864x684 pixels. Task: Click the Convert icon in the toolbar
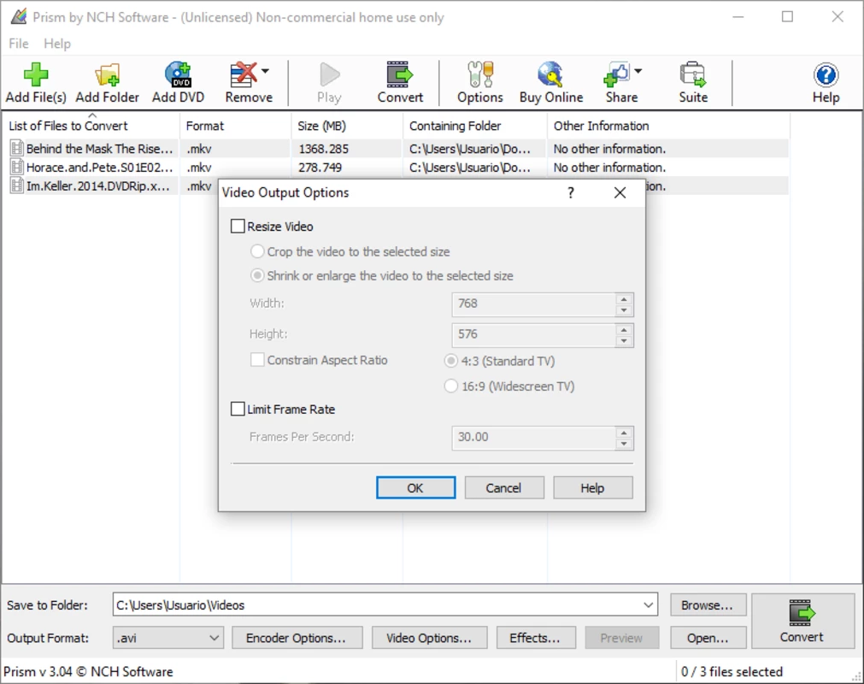pyautogui.click(x=400, y=83)
